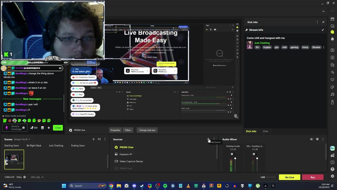The width and height of the screenshot is (337, 190).
Task: Open the Audio Mixer three-dot menu
Action: click(x=323, y=139)
